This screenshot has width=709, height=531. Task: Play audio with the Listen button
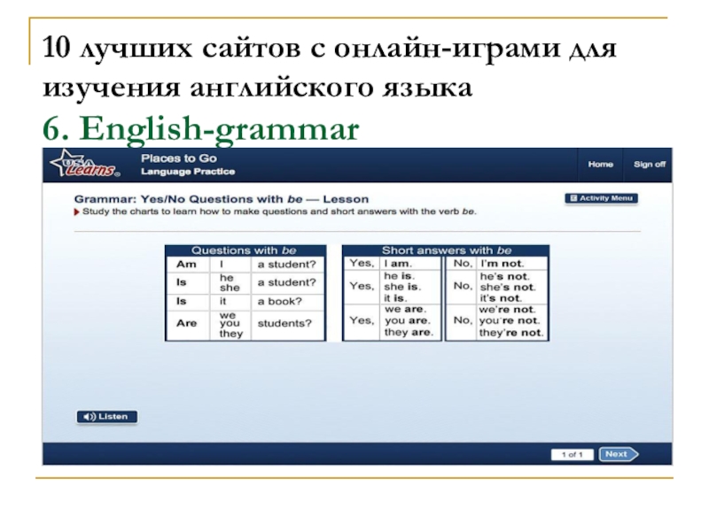point(106,417)
